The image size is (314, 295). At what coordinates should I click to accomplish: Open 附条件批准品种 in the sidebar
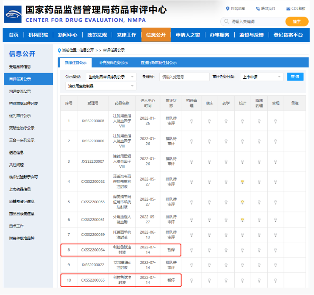pos(22,238)
